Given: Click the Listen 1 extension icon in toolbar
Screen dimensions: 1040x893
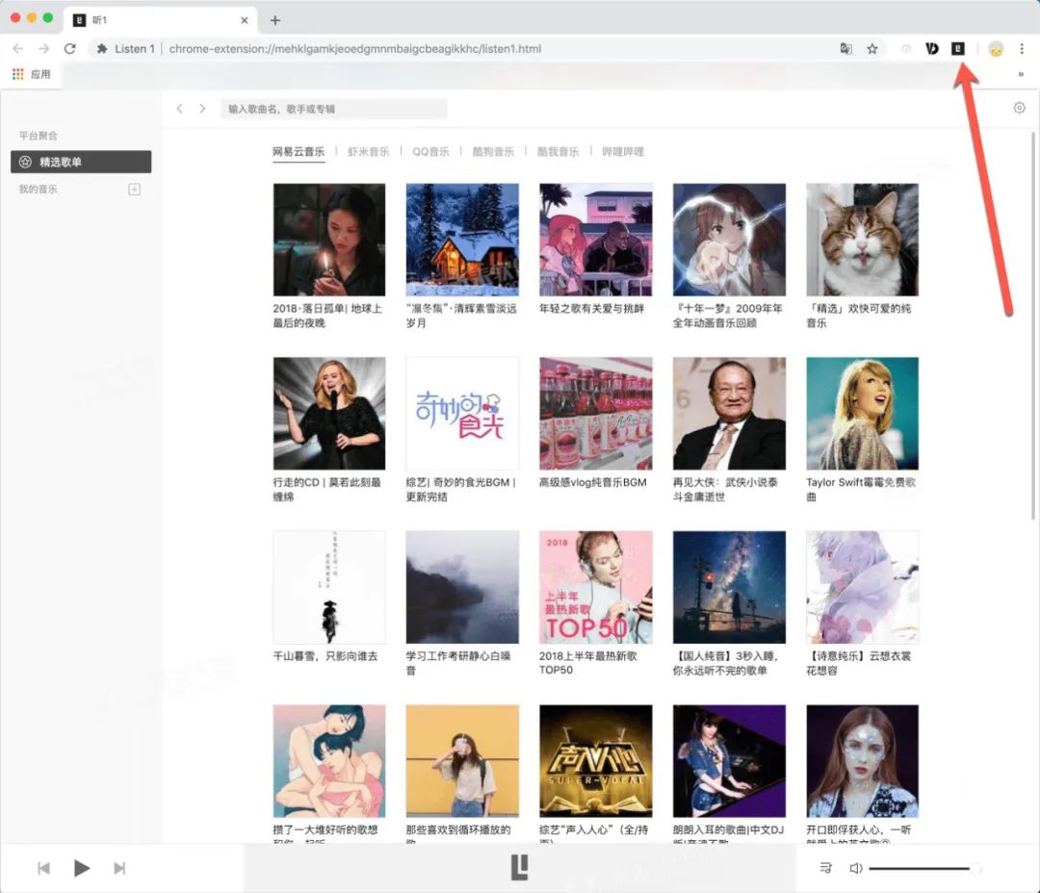Looking at the screenshot, I should pyautogui.click(x=958, y=48).
